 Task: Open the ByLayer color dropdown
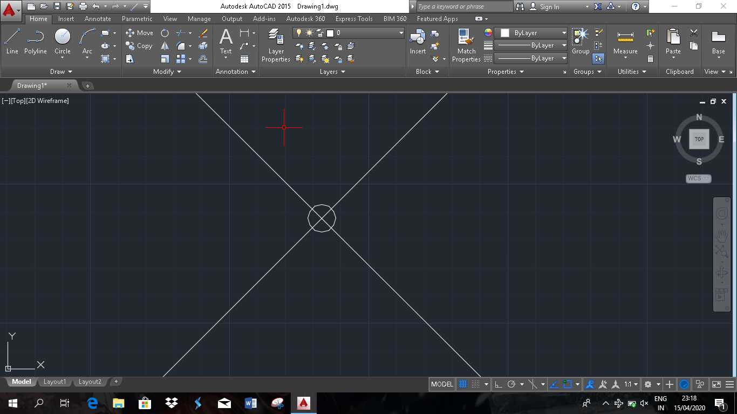[x=564, y=32]
